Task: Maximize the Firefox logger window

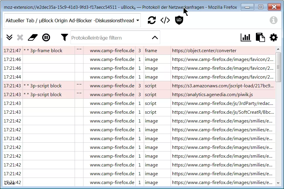Action: coord(261,7)
